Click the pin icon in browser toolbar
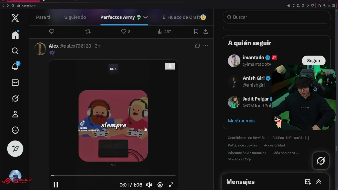 293,6
